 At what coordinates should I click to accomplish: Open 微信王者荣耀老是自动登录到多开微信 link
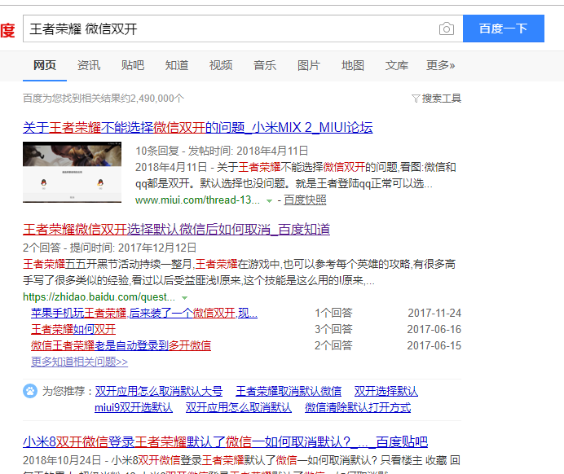click(121, 345)
